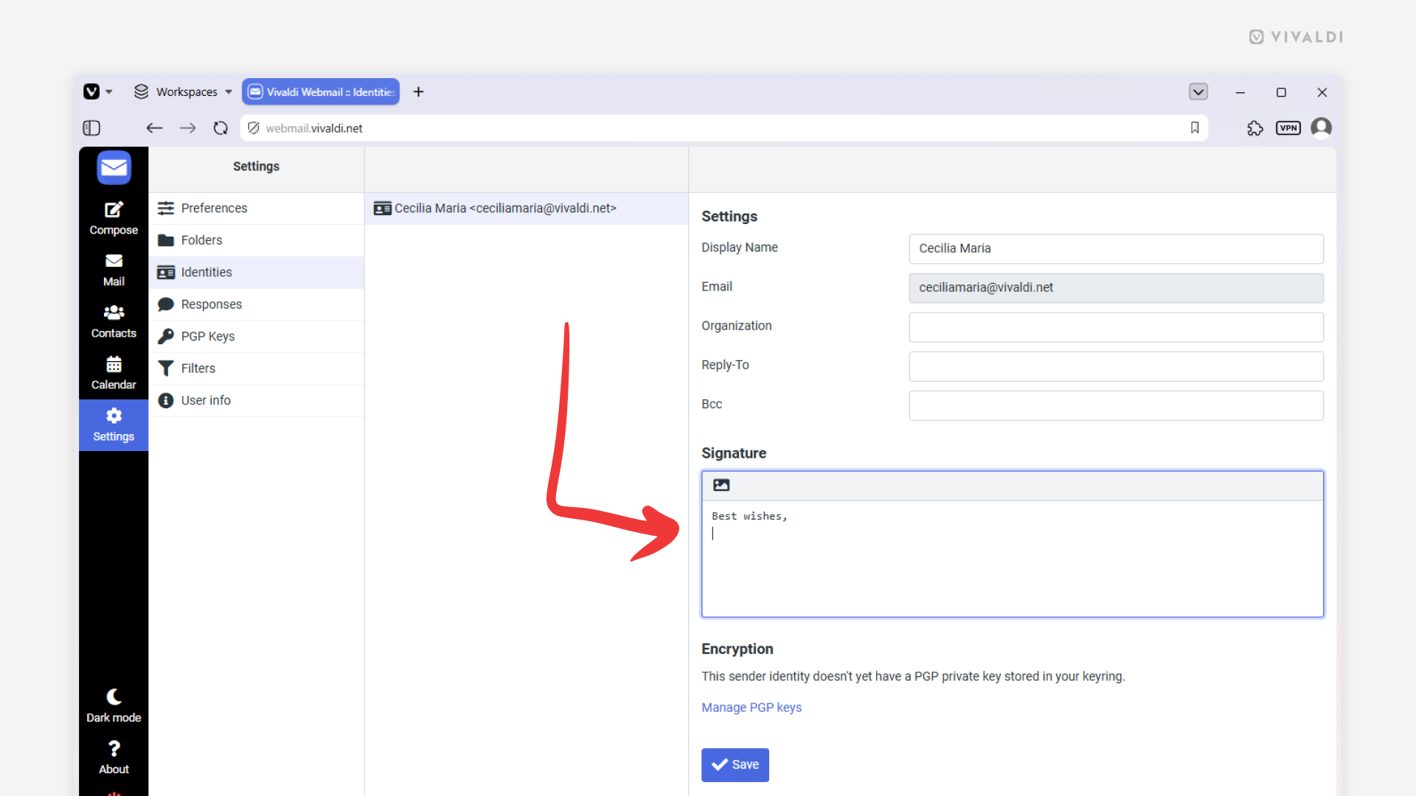Click the Vivaldi Mail logo
Screen dimensions: 1416x796
click(x=114, y=168)
